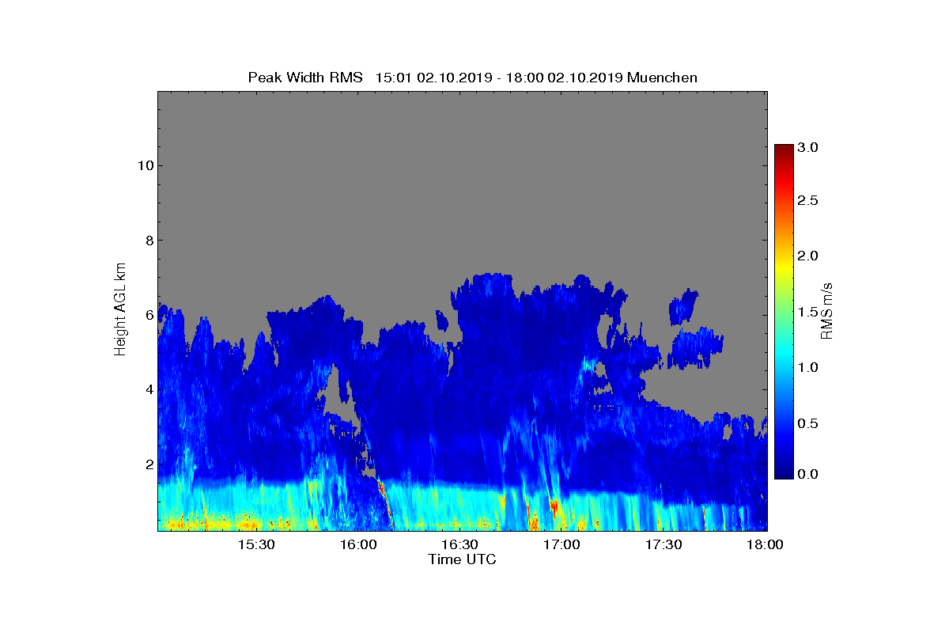Screen dimensions: 949x633
Task: Click the colorbar value 1.5
Action: coord(808,312)
